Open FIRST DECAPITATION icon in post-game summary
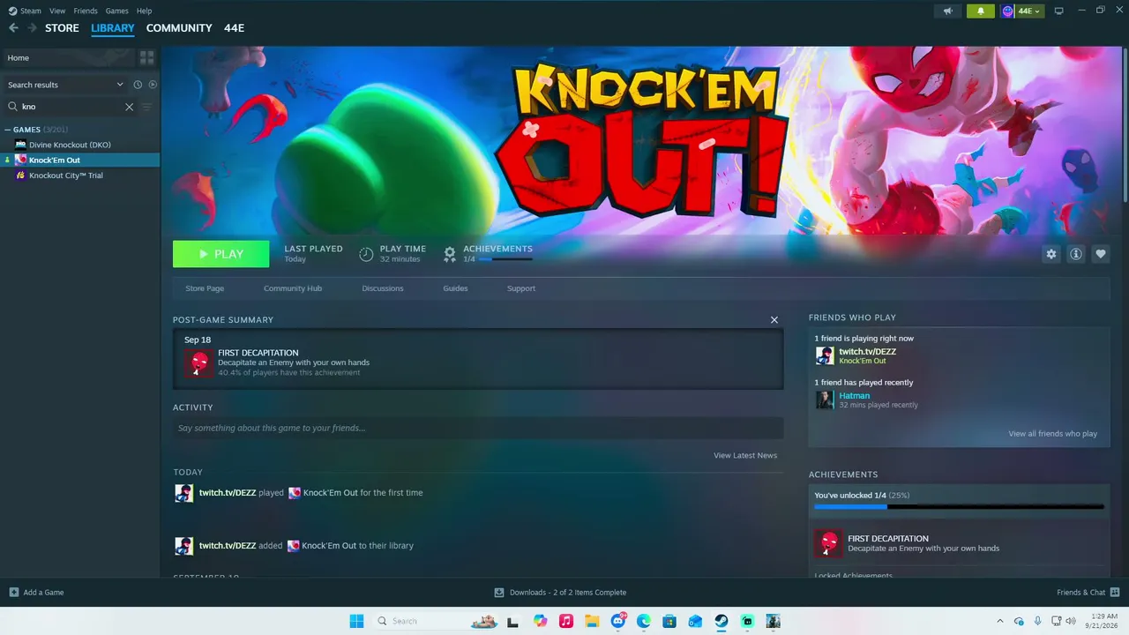Viewport: 1129px width, 635px height. pyautogui.click(x=198, y=363)
